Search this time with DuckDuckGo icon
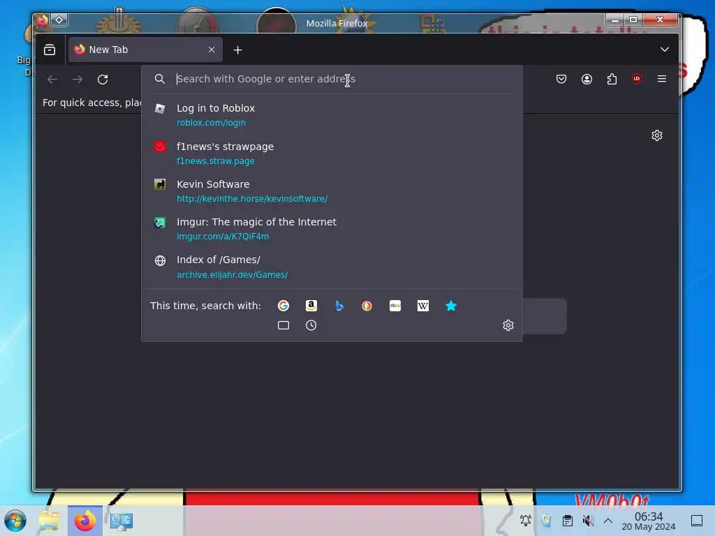Image resolution: width=715 pixels, height=536 pixels. [367, 306]
